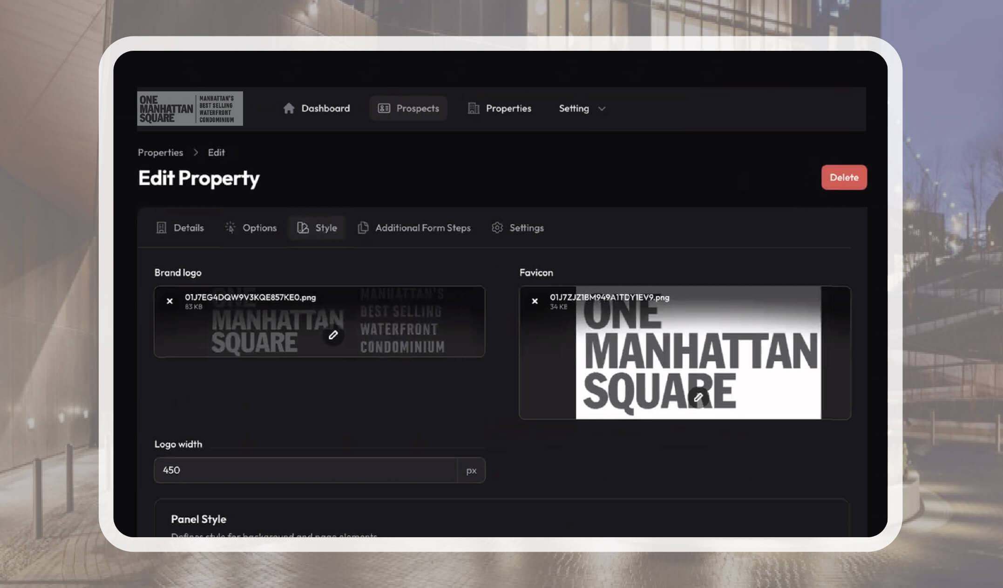This screenshot has width=1003, height=588.
Task: Click the Edit breadcrumb
Action: 216,152
